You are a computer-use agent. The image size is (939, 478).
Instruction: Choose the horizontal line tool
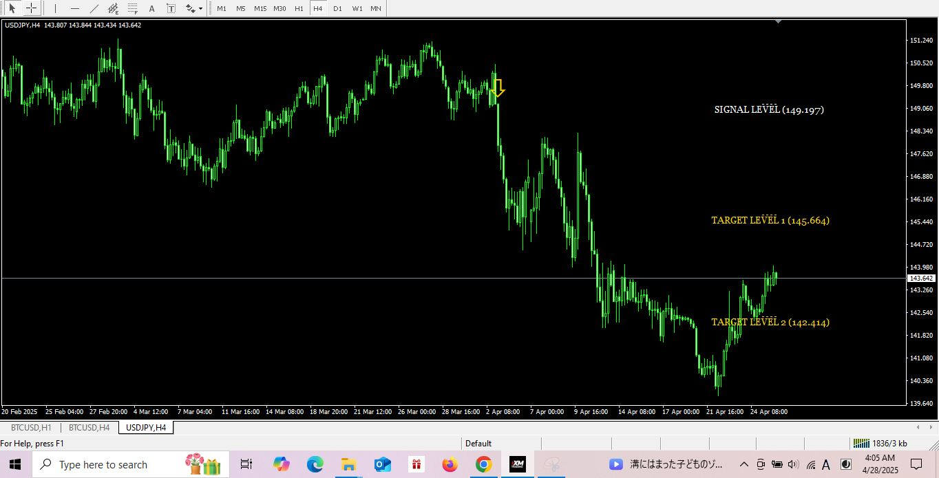[x=74, y=8]
